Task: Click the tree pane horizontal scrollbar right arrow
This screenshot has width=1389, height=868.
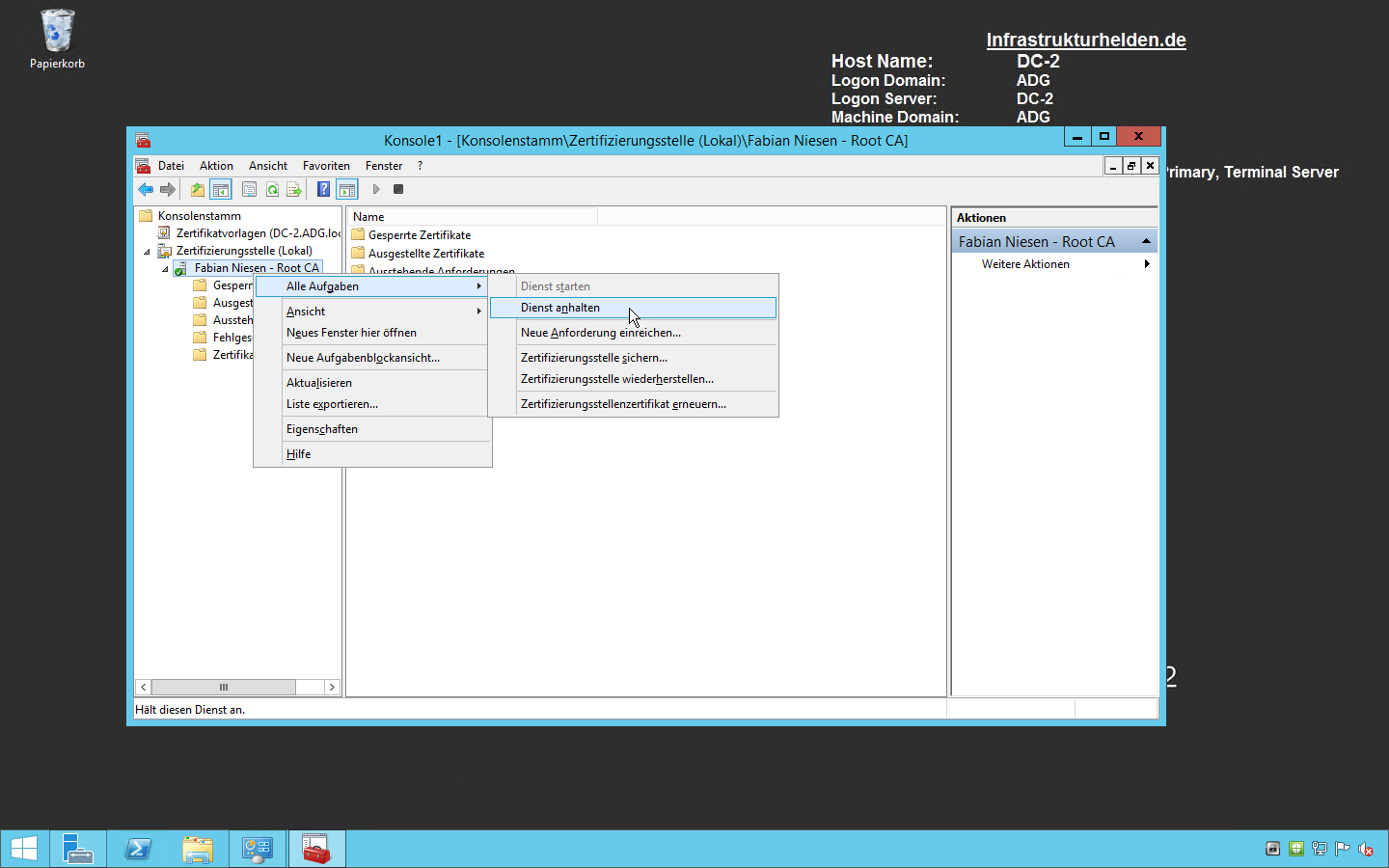Action: click(332, 687)
